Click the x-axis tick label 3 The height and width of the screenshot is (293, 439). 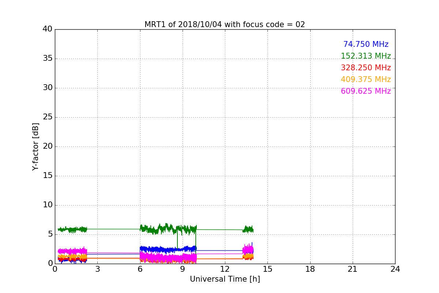click(97, 269)
